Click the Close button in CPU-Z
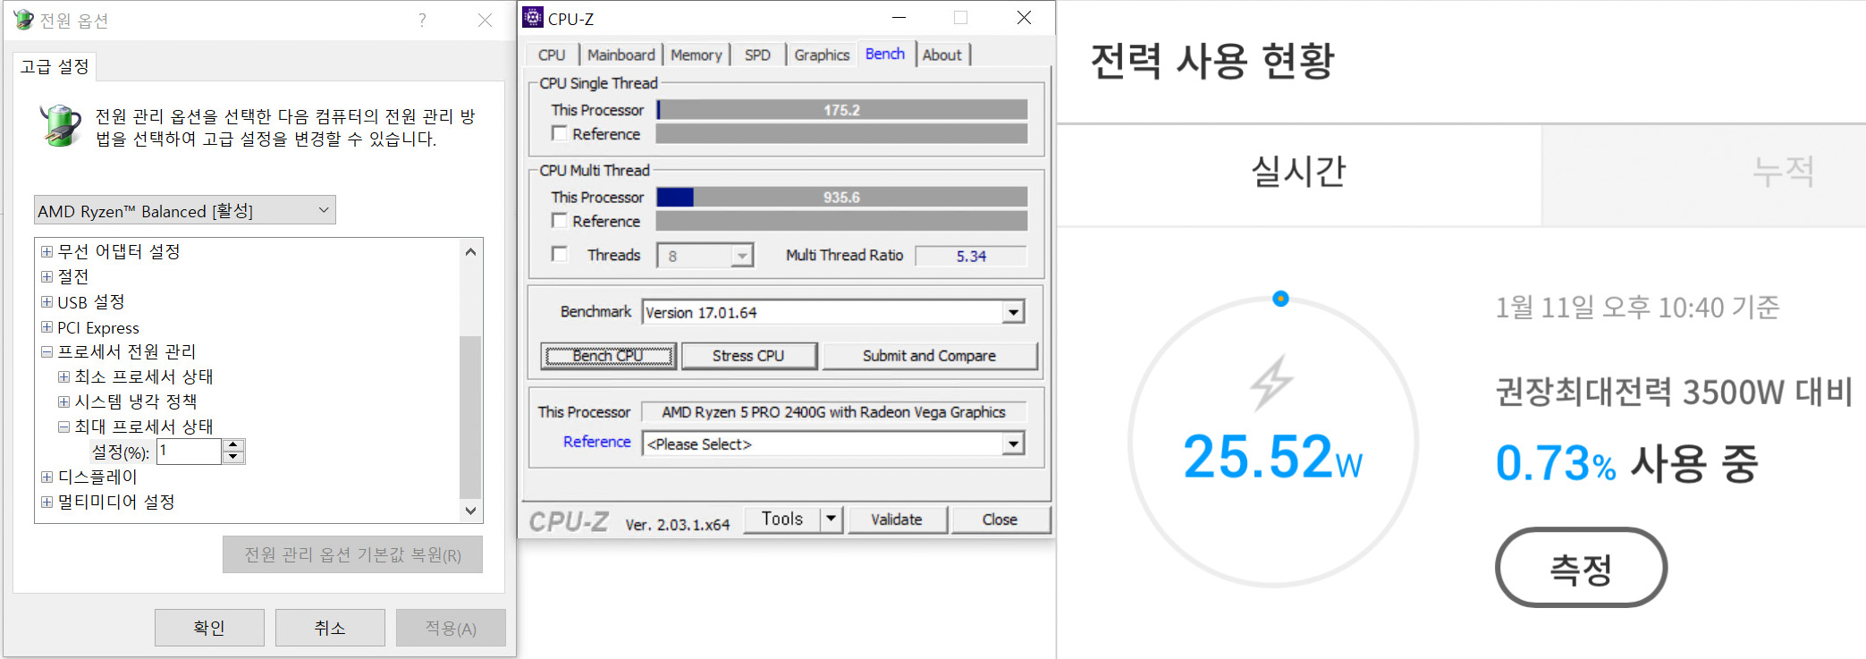Screen dimensions: 1866x659 point(1000,520)
